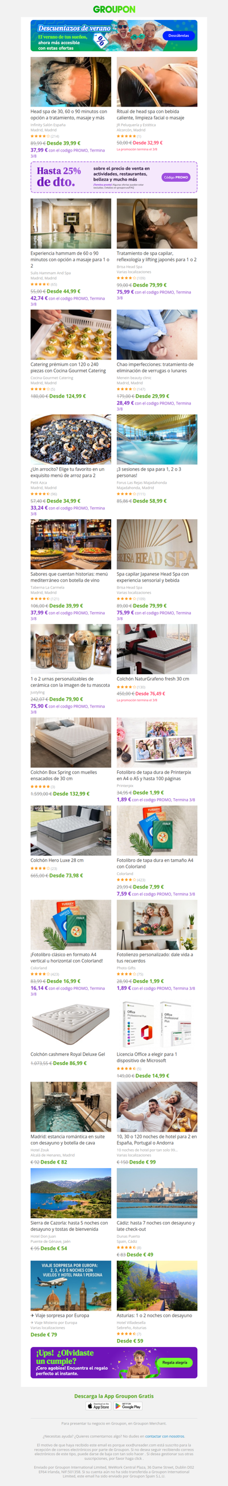Open the Colchón NaturGrafeno fresh 30 cm offer
Screen dimensions: 228x1486
point(153,679)
